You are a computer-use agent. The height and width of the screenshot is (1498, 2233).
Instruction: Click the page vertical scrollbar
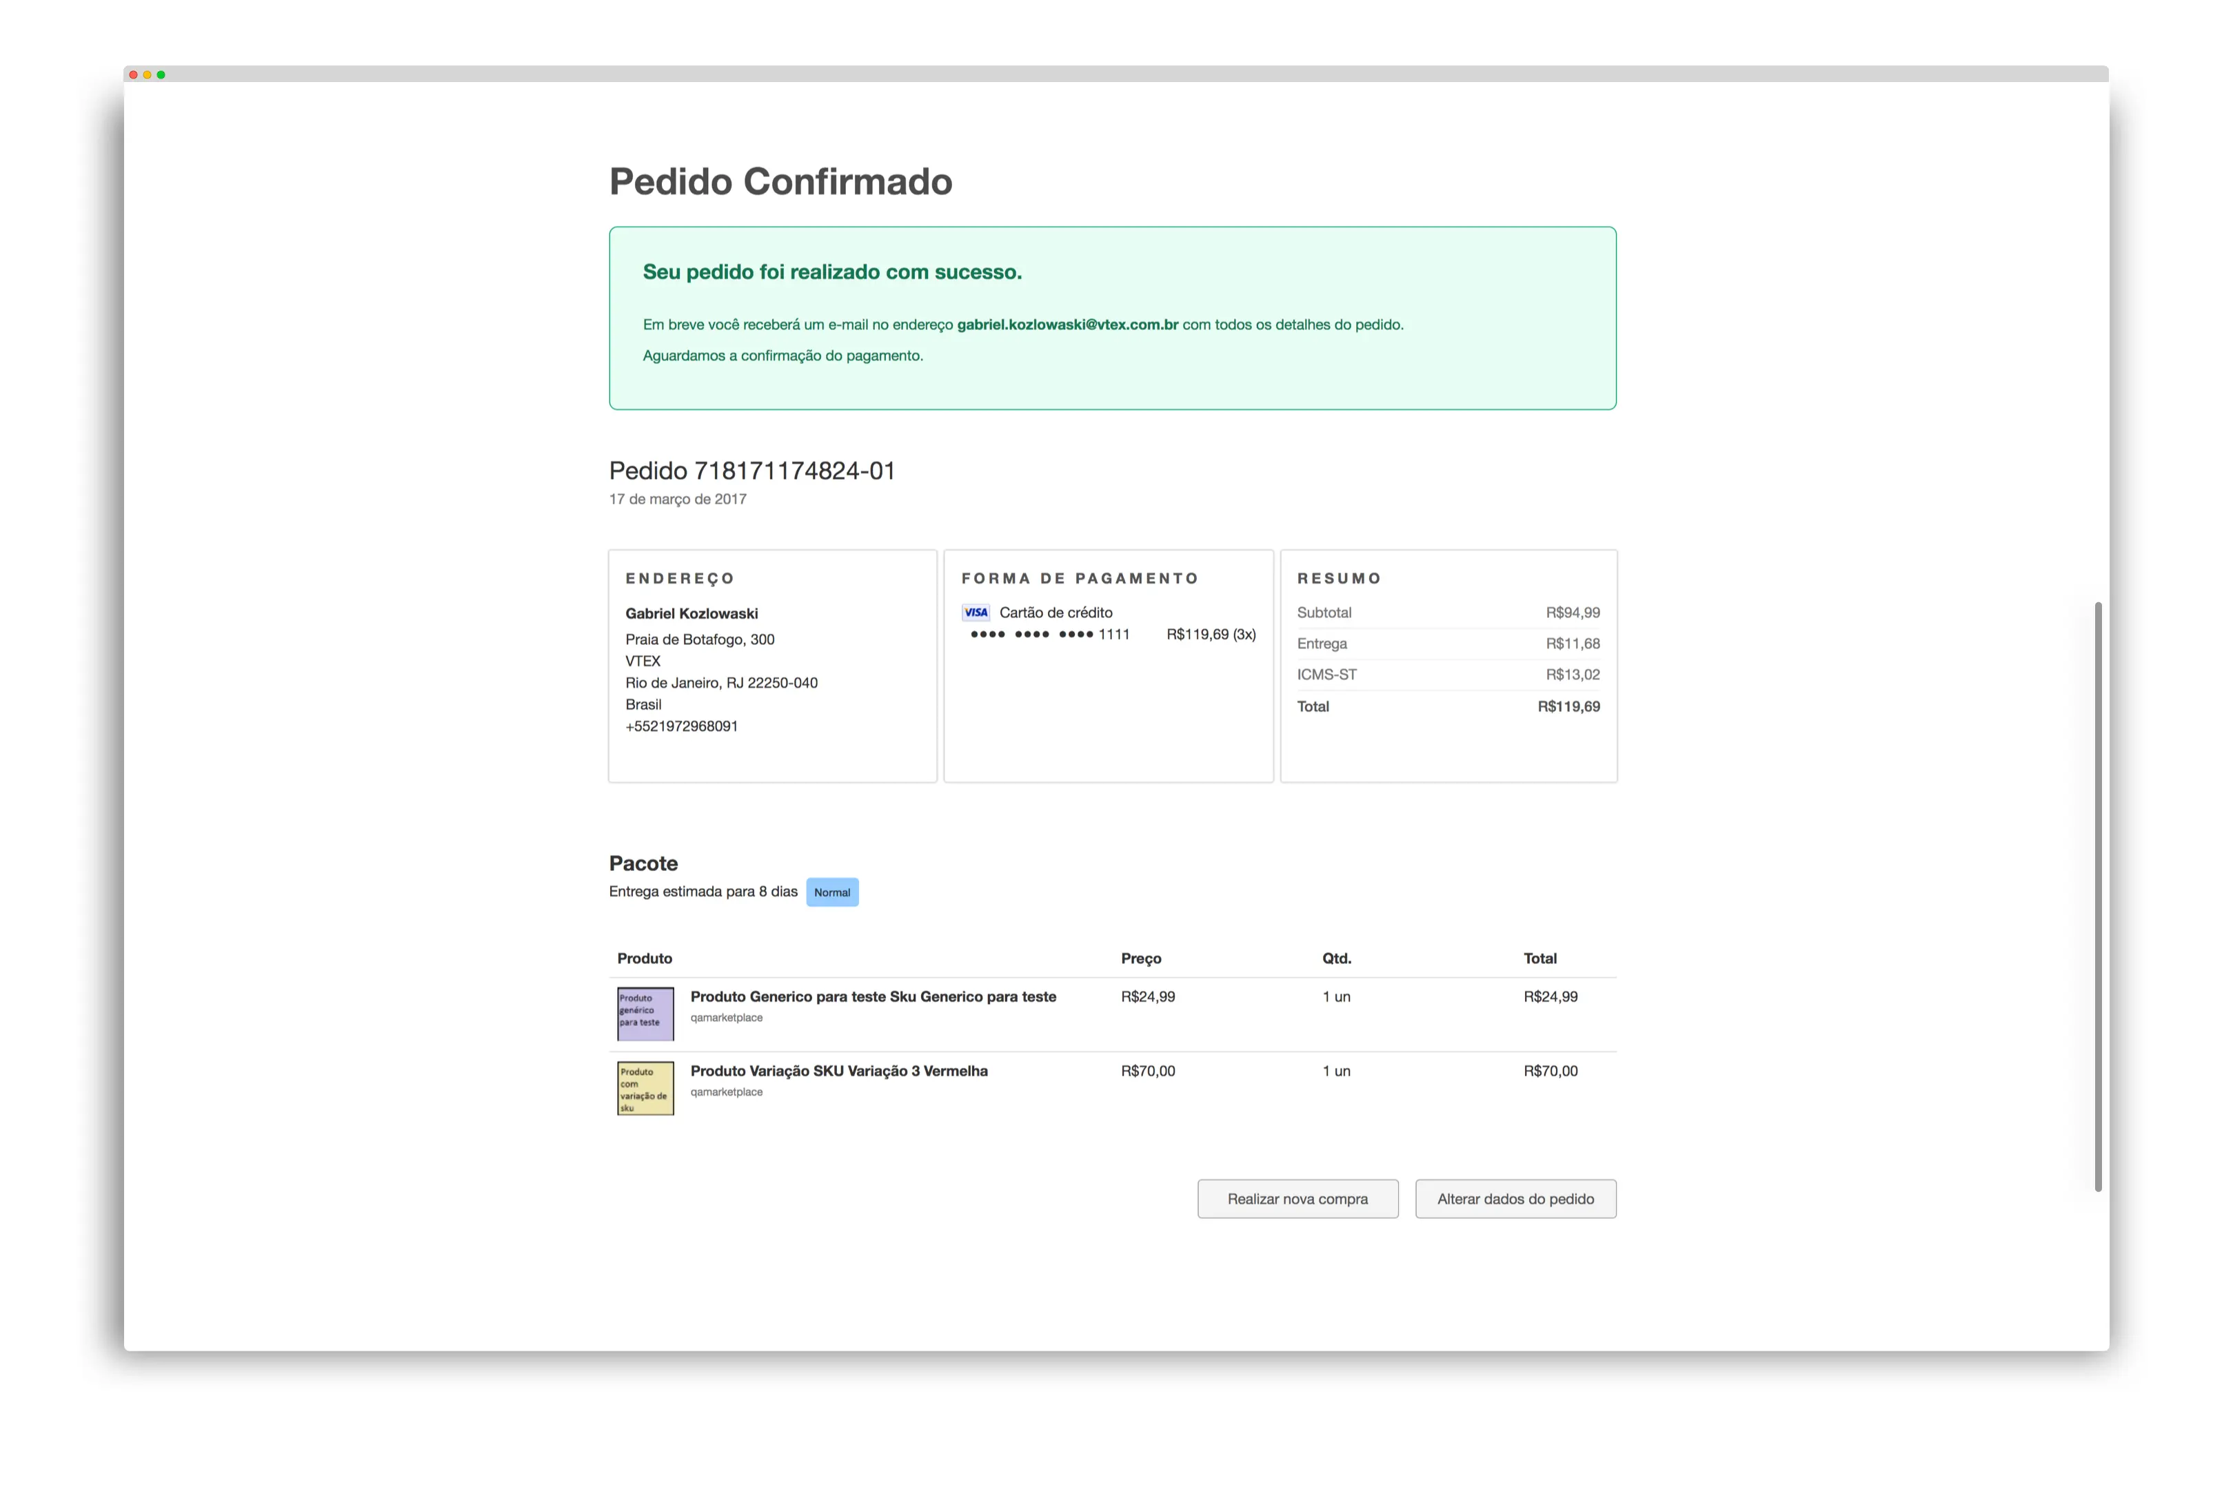[2097, 896]
